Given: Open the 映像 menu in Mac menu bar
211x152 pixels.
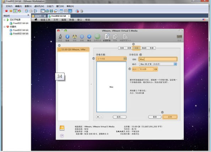Looking at the screenshot, I should click(x=72, y=20).
